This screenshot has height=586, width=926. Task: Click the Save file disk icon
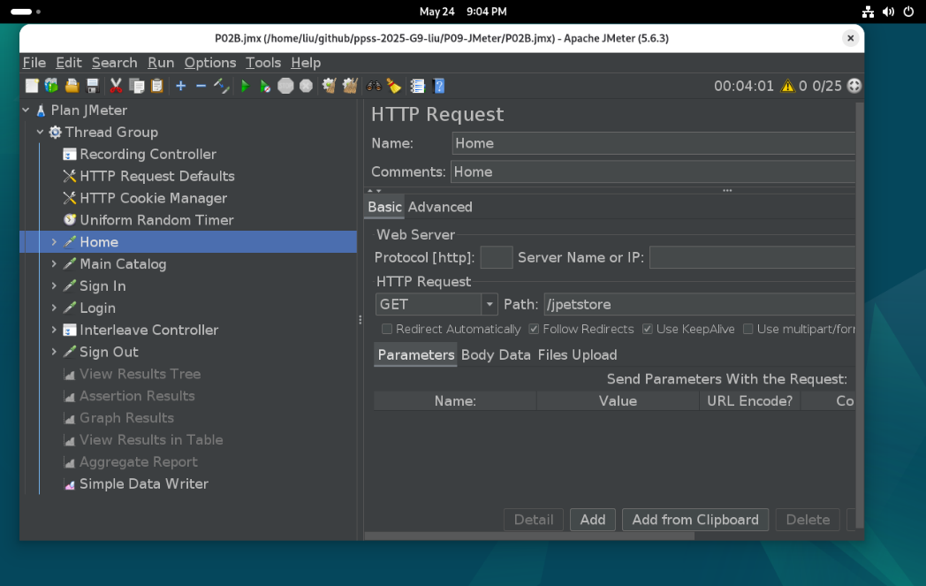pyautogui.click(x=92, y=86)
